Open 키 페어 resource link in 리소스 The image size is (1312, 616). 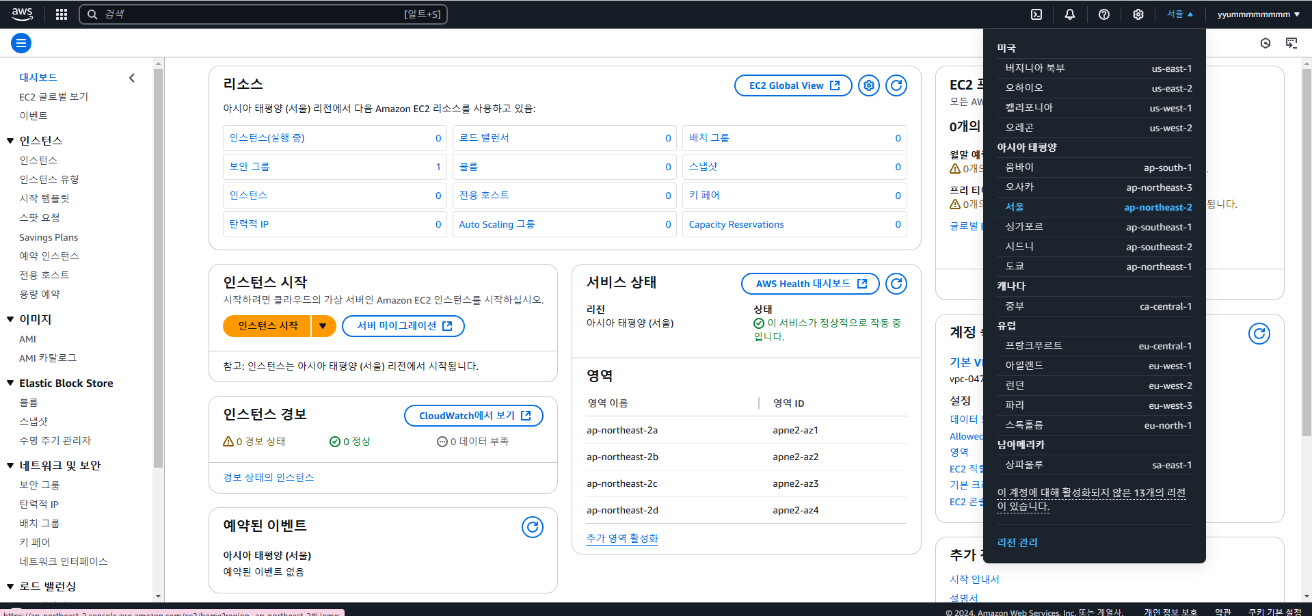(x=704, y=196)
